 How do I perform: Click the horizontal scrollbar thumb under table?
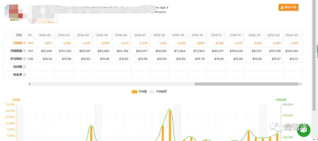click(x=247, y=84)
